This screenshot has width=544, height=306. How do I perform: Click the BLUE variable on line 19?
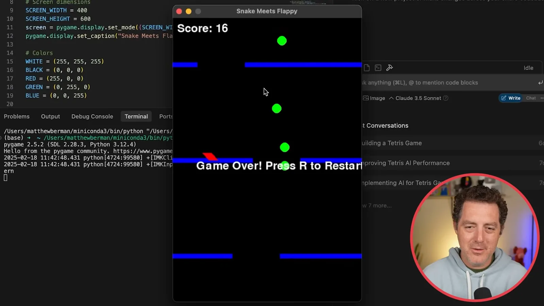[32, 96]
